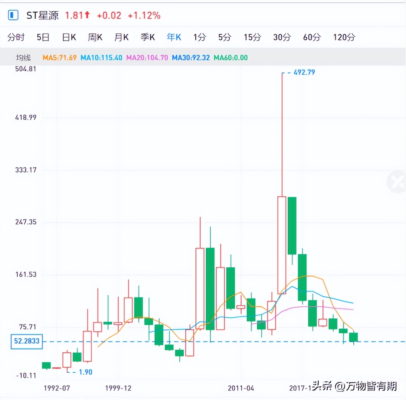Click the -1.90 low annotation label
The width and height of the screenshot is (406, 400).
coord(84,372)
